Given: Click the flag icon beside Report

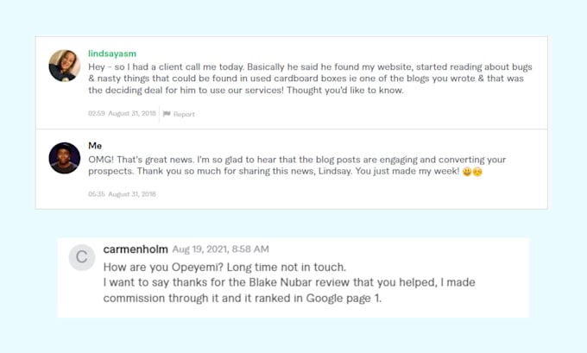Looking at the screenshot, I should (167, 114).
